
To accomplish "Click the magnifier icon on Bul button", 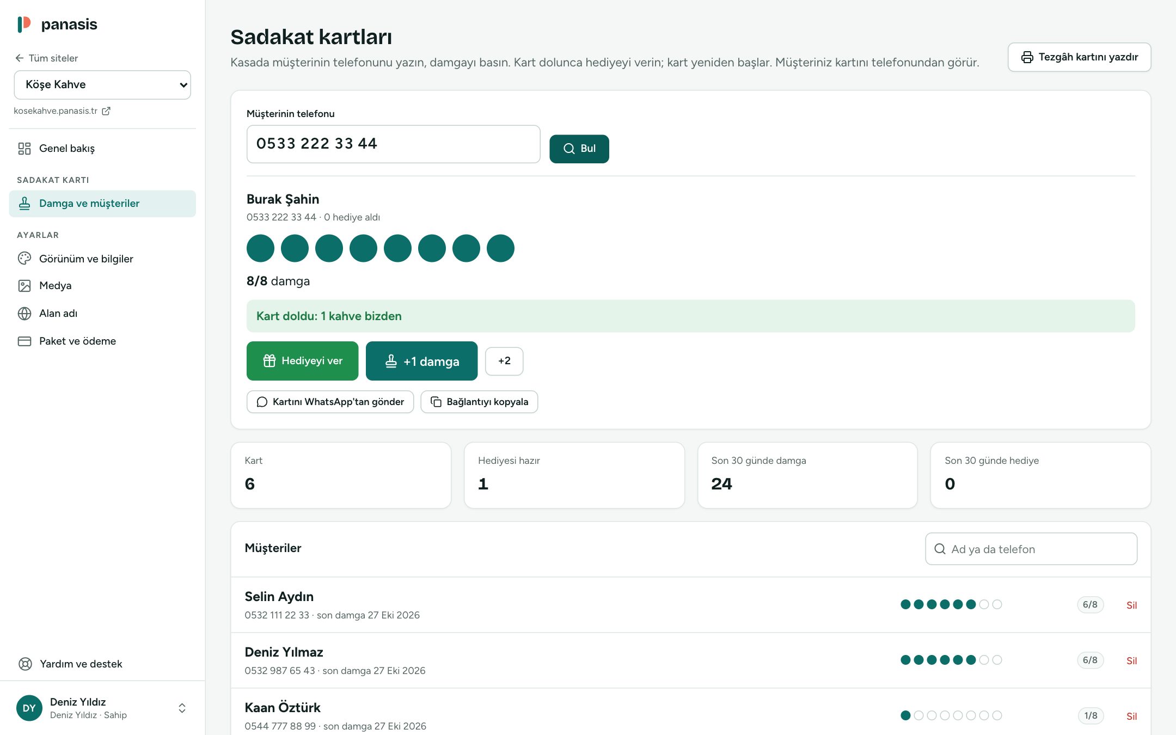I will pyautogui.click(x=569, y=149).
